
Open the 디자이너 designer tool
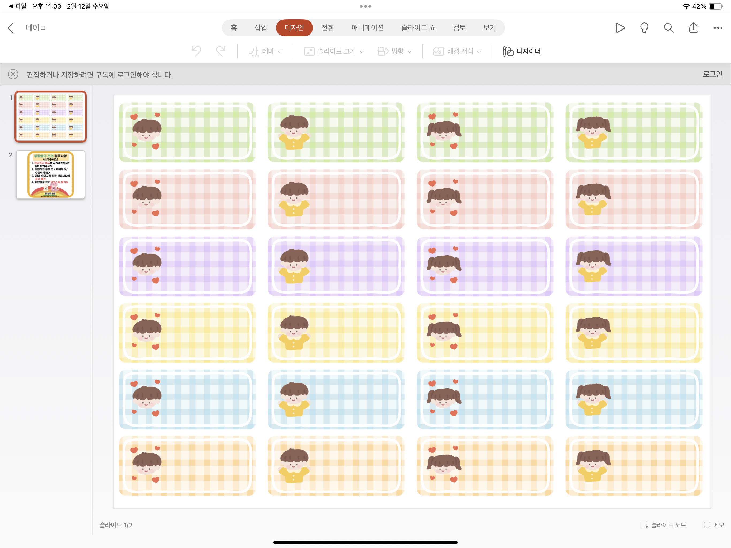point(521,51)
